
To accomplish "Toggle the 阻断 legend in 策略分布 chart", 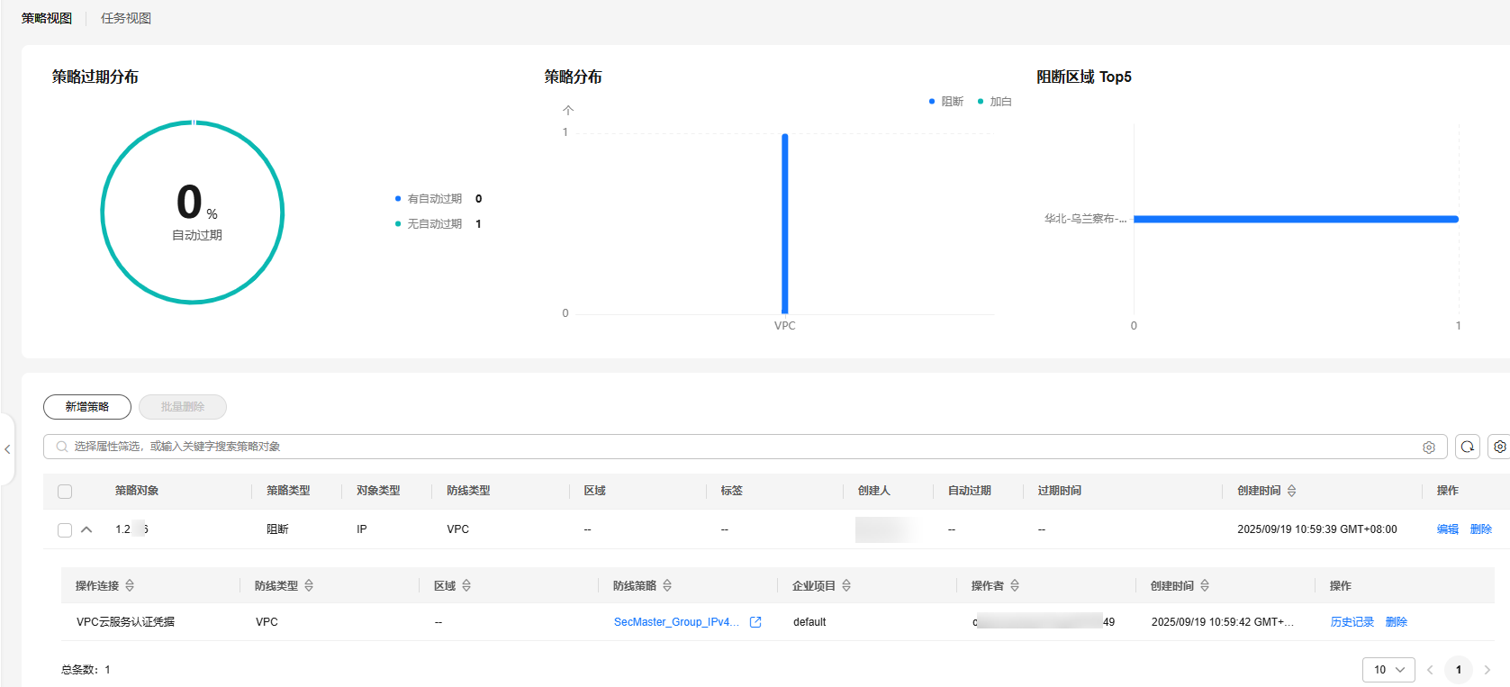I will point(946,102).
